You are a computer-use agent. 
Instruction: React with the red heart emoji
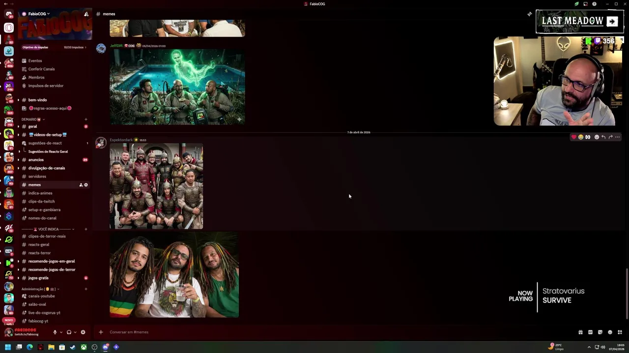point(573,137)
